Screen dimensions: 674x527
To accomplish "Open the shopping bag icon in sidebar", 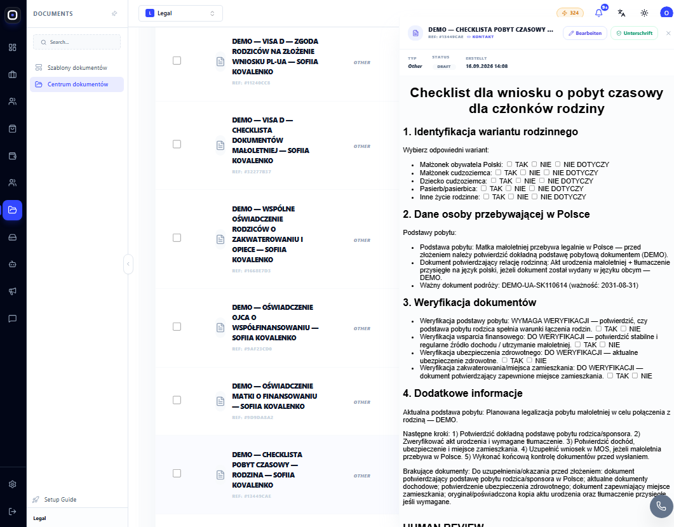I will 13,128.
